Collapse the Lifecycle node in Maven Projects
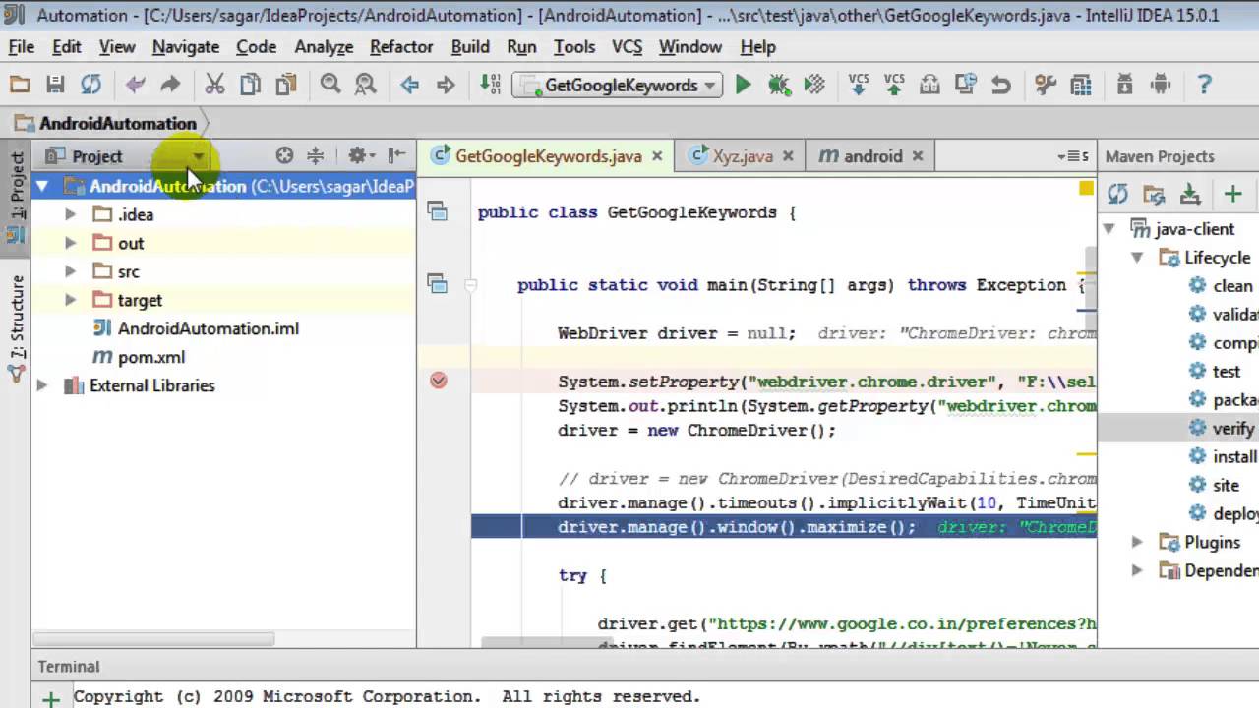 tap(1137, 258)
